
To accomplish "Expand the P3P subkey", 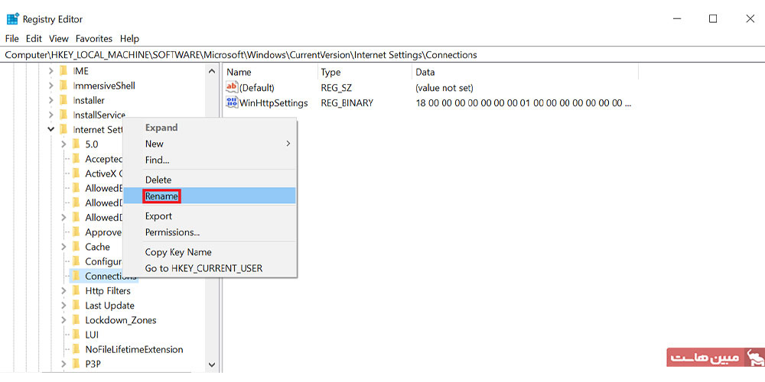I will (63, 364).
